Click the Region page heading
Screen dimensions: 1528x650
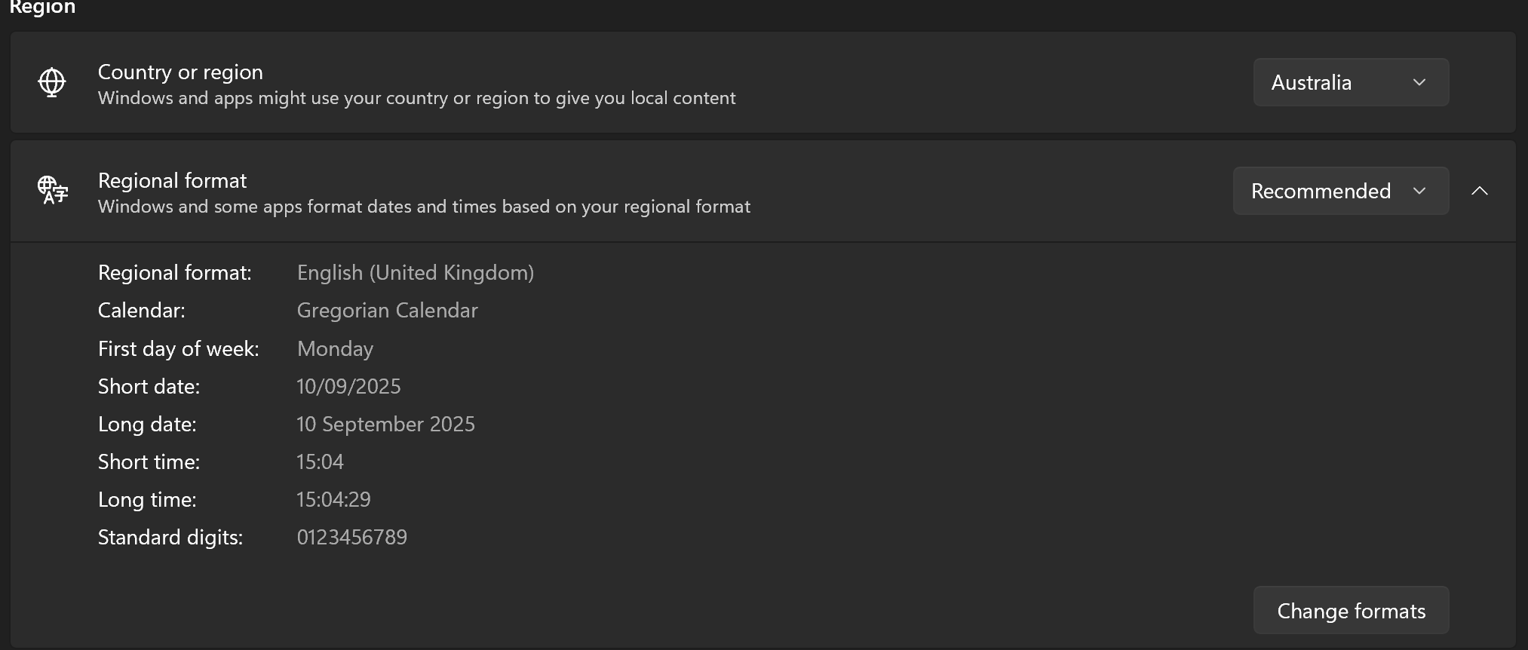point(42,8)
